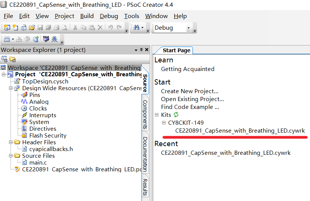Select Flash Security in the tree

[48, 136]
